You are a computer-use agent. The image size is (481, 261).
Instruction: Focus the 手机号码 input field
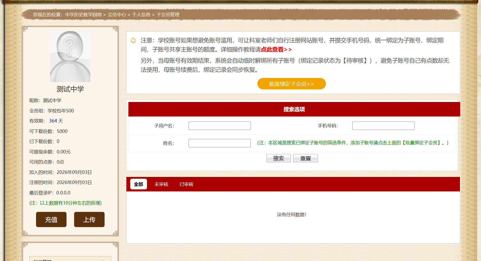pyautogui.click(x=383, y=126)
